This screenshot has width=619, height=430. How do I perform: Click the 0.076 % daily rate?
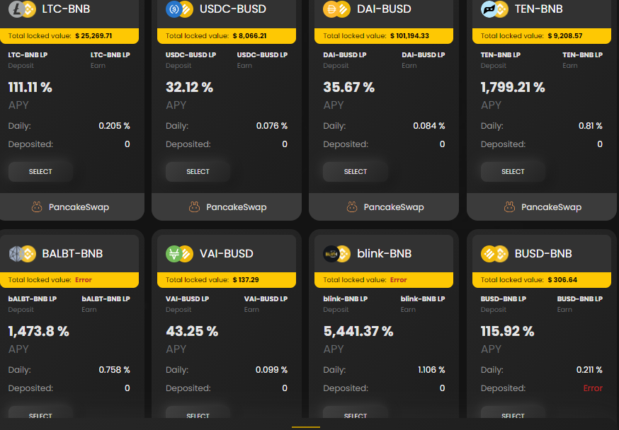point(271,126)
